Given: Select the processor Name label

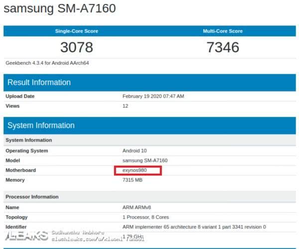Looking at the screenshot, I should coord(12,208).
